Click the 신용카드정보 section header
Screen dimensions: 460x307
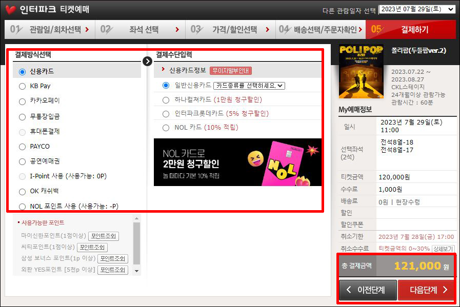click(x=188, y=70)
